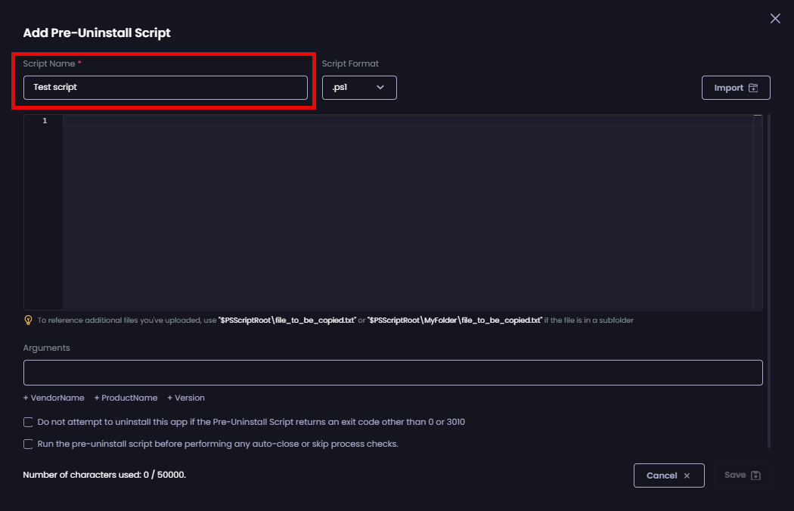Open the Script Format .ps1 dropdown
Screen dimensions: 794x511
click(x=358, y=88)
